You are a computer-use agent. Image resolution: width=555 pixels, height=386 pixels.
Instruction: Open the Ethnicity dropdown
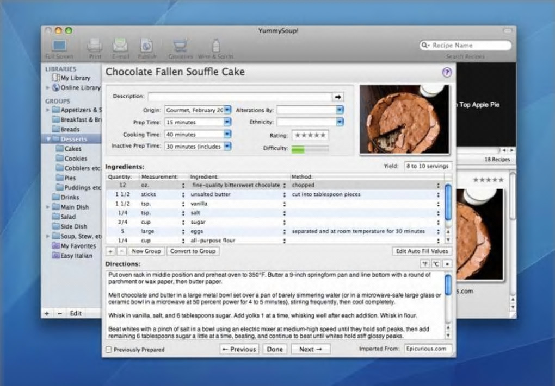340,122
